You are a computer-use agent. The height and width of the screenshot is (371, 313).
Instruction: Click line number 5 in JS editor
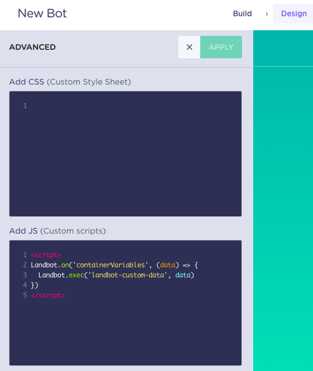25,295
